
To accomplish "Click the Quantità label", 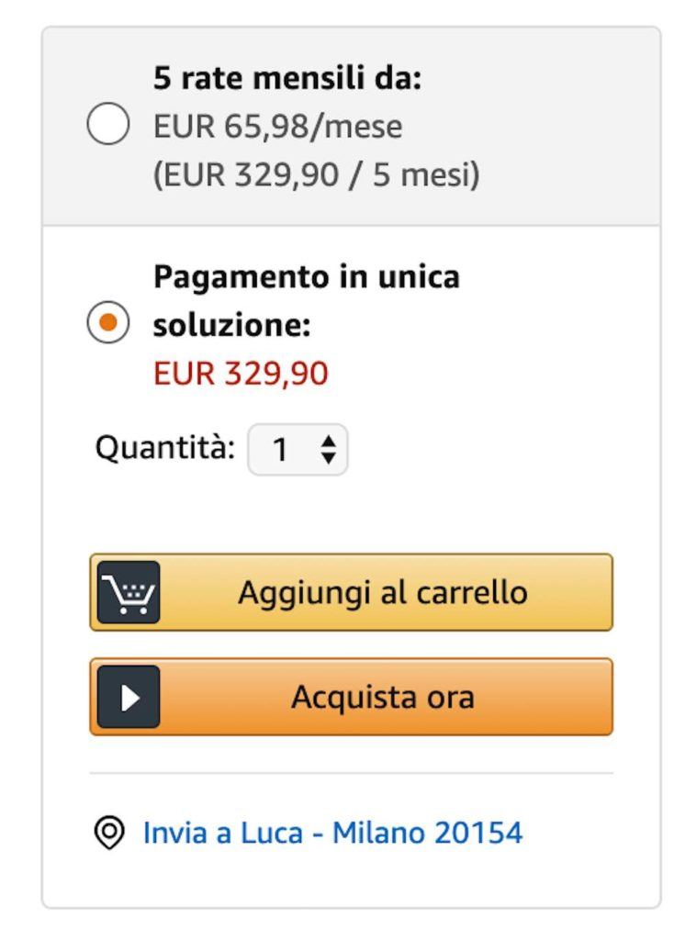I will click(165, 449).
